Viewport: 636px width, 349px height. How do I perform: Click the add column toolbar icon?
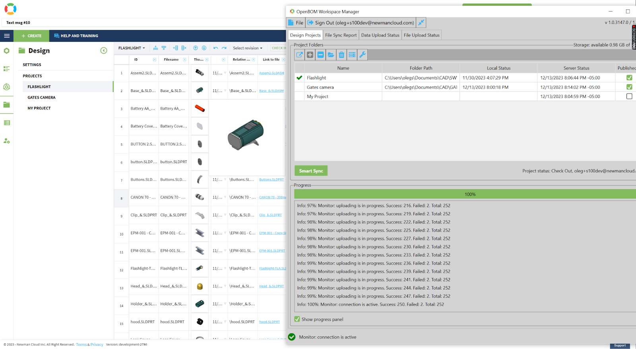click(x=175, y=48)
